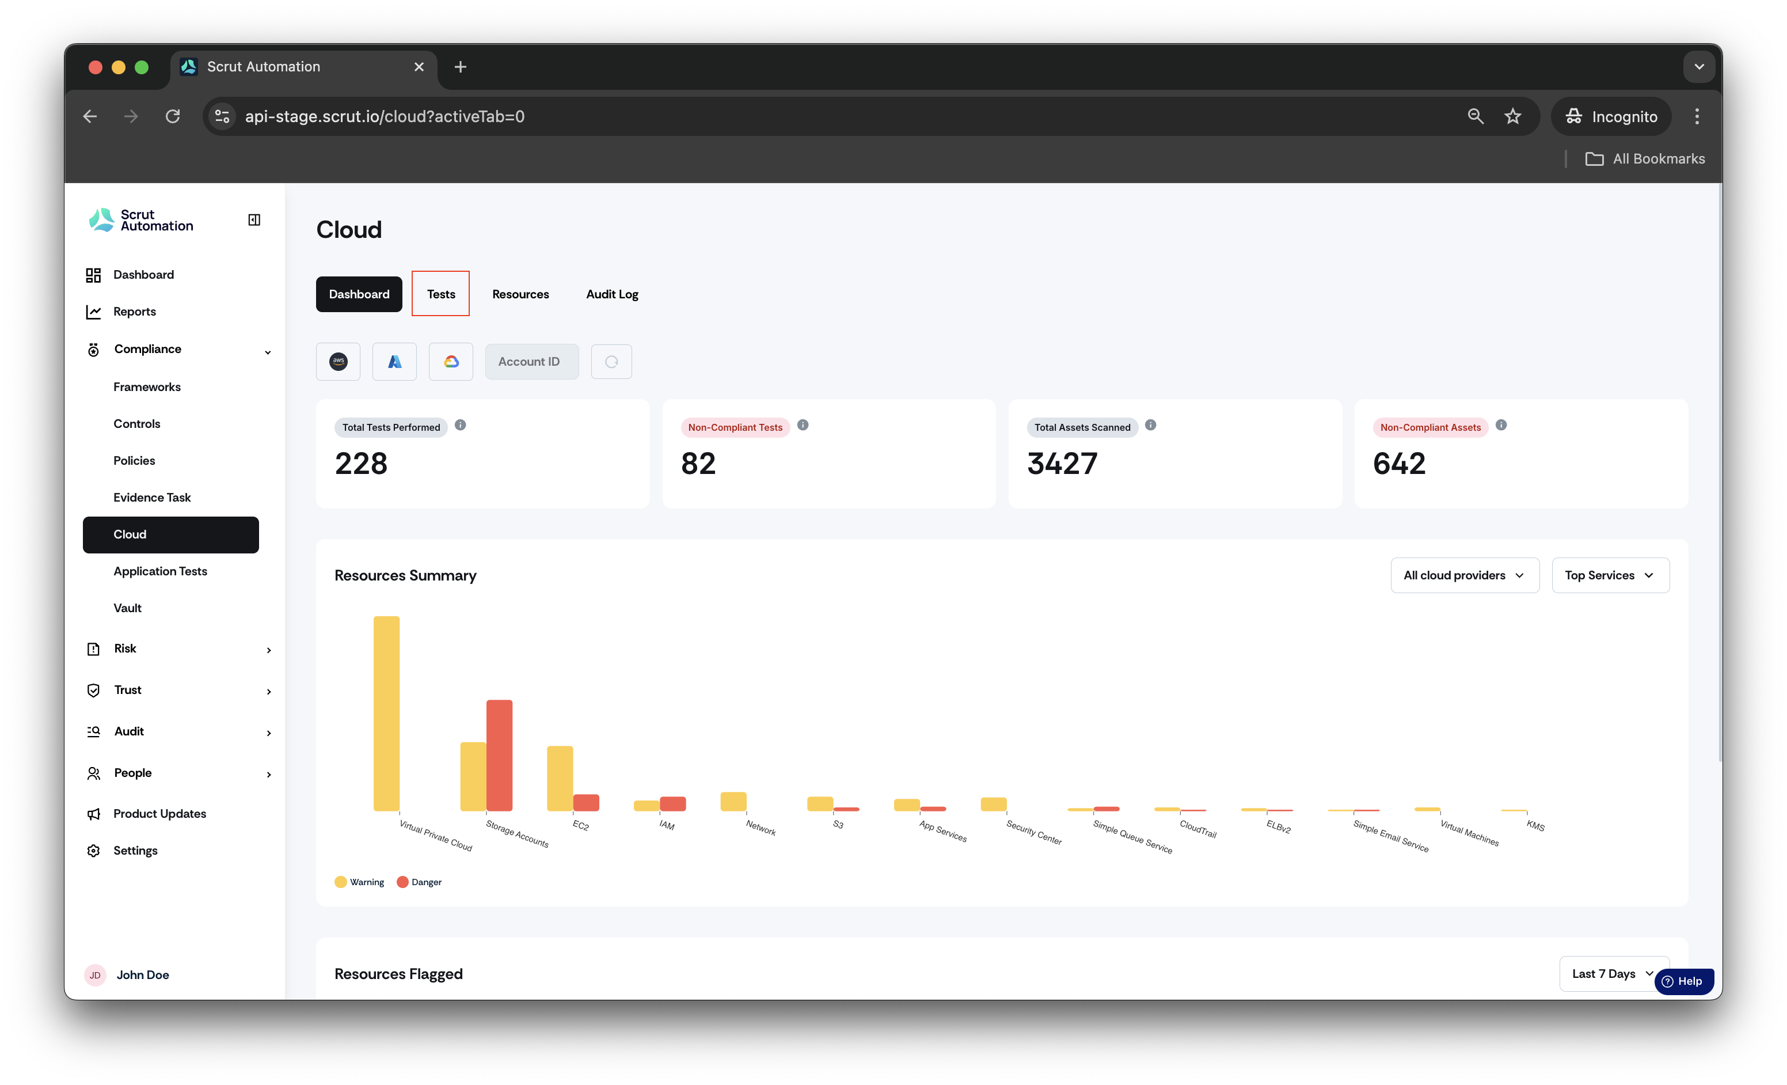This screenshot has height=1085, width=1787.
Task: Bookmark this page with the star icon
Action: pyautogui.click(x=1513, y=116)
